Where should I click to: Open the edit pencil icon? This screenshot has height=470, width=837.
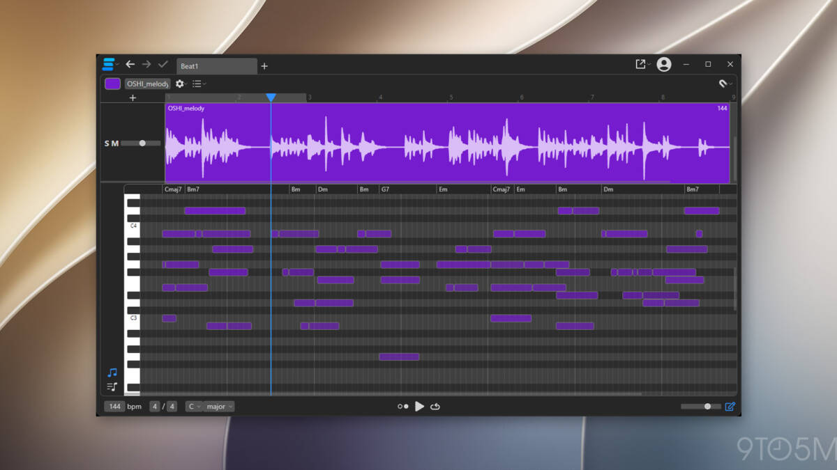pos(730,406)
